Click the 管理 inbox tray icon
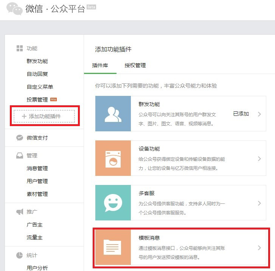This screenshot has height=271, width=275. pyautogui.click(x=19, y=156)
